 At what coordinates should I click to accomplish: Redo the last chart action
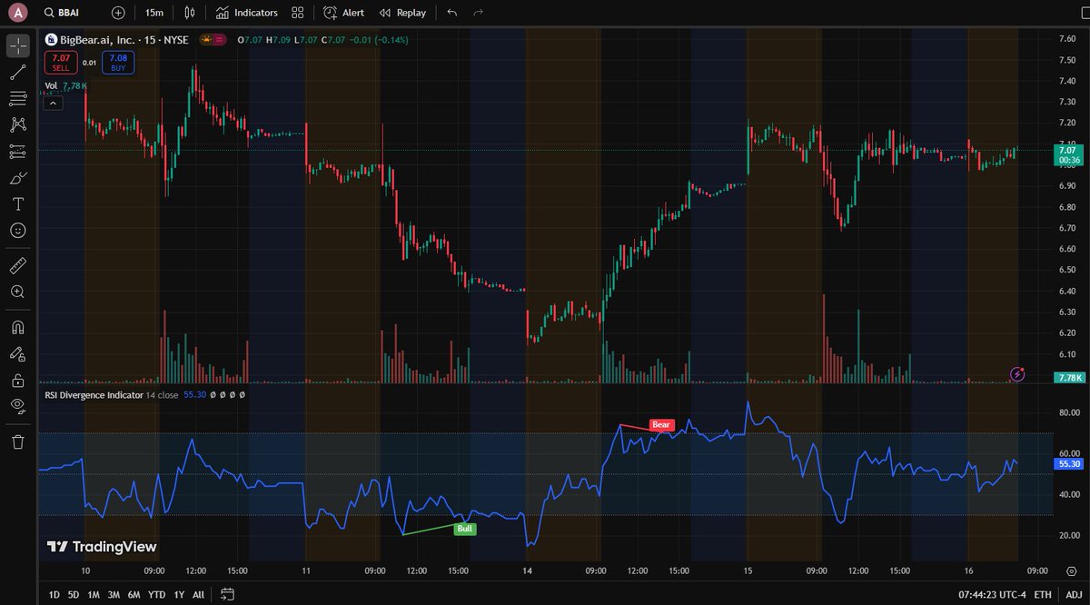[x=479, y=14]
